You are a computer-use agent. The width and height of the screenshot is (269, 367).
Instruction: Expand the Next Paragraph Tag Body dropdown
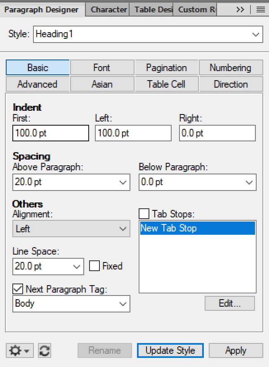[123, 304]
